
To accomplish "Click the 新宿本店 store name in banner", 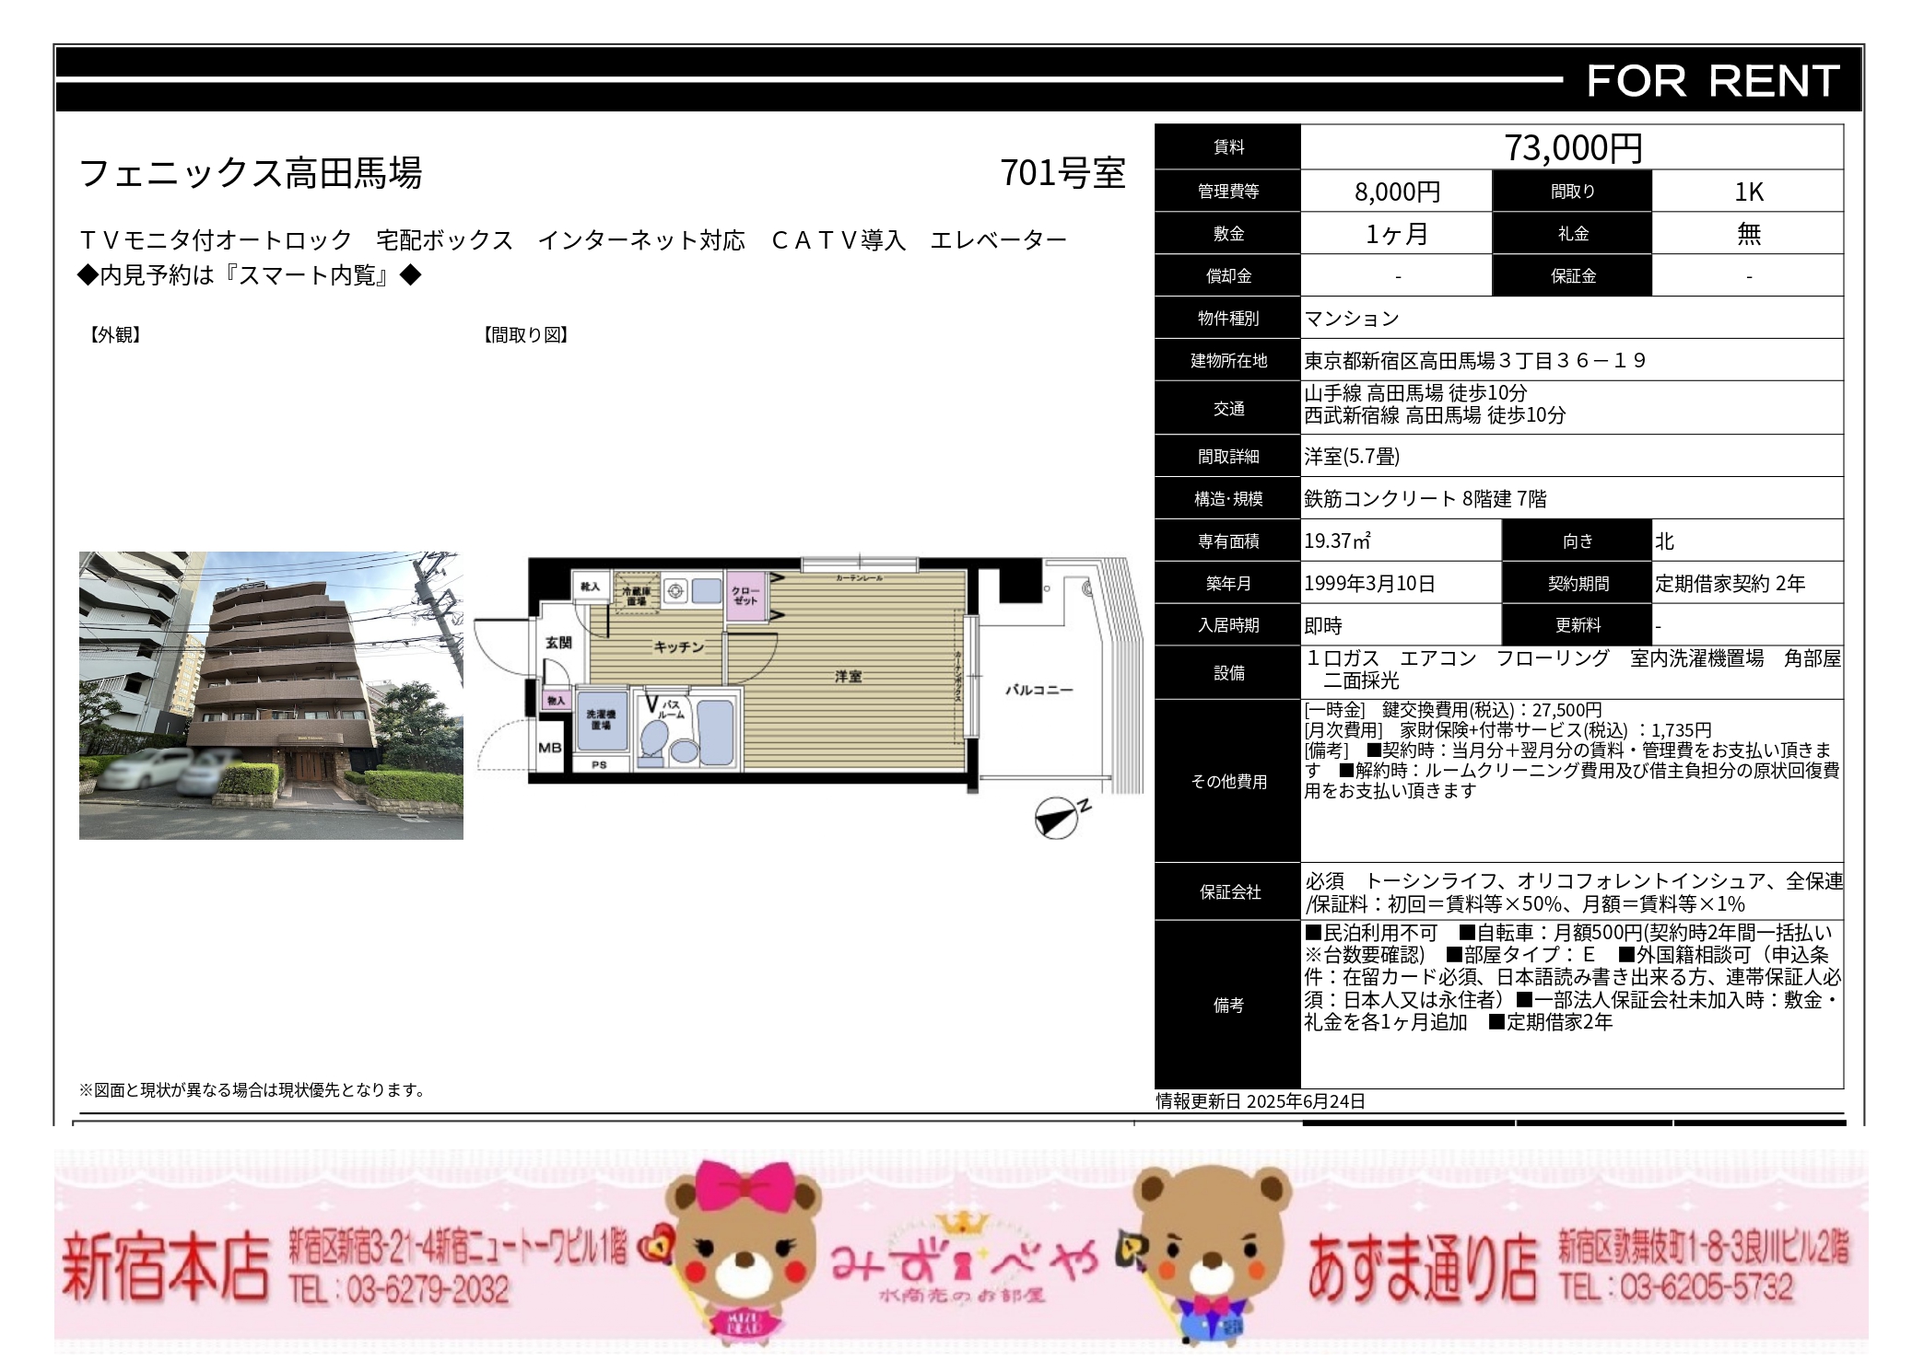I will pos(166,1267).
